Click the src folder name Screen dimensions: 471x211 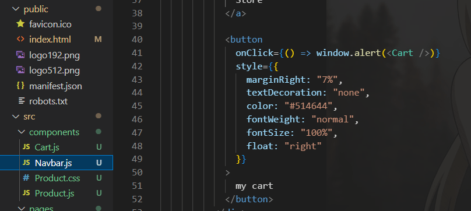coord(29,117)
